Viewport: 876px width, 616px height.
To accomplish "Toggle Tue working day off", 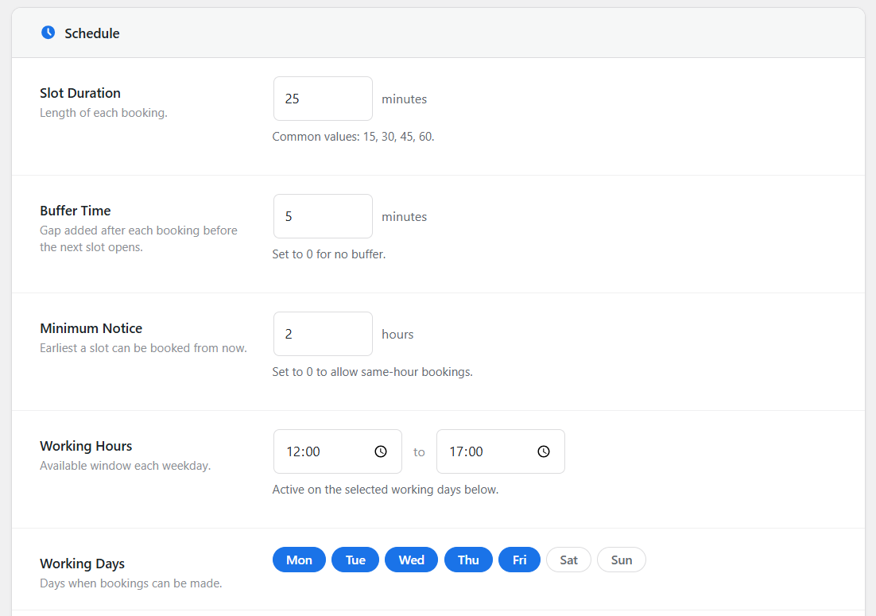I will [x=355, y=560].
